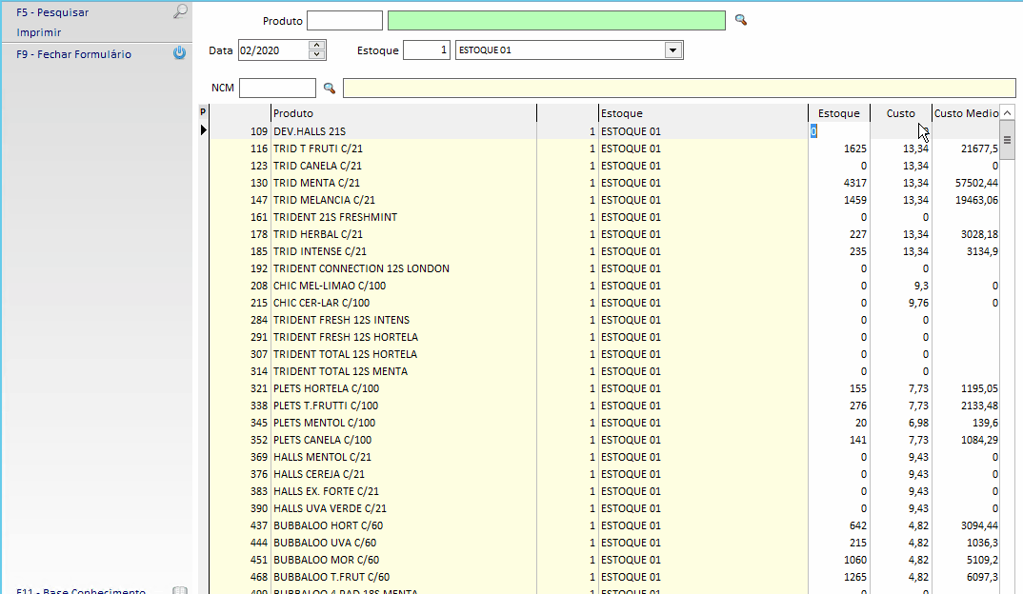Click F9 - Fechar Formulário option
Image resolution: width=1023 pixels, height=594 pixels.
click(x=74, y=54)
